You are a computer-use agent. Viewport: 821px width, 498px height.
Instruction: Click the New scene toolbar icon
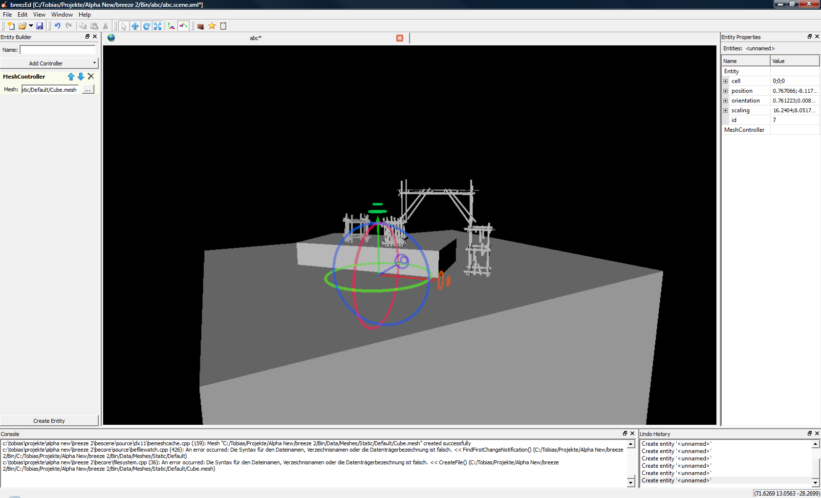point(11,26)
